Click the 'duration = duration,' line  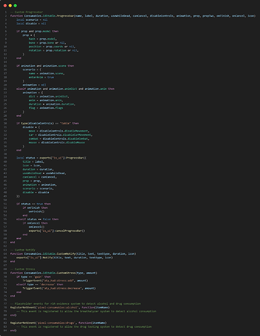click(x=38, y=169)
